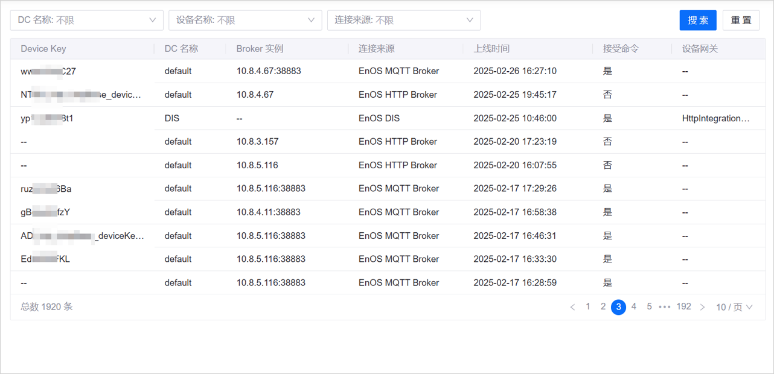Click the Device Key column header
774x374 pixels.
click(44, 48)
